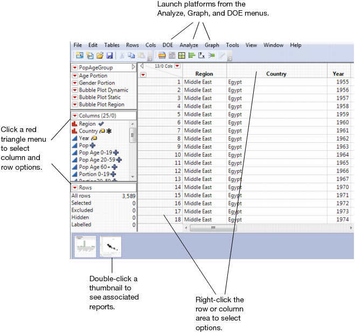355x334 pixels.
Task: Open the Bubble Plot Region red triangle
Action: 75,105
